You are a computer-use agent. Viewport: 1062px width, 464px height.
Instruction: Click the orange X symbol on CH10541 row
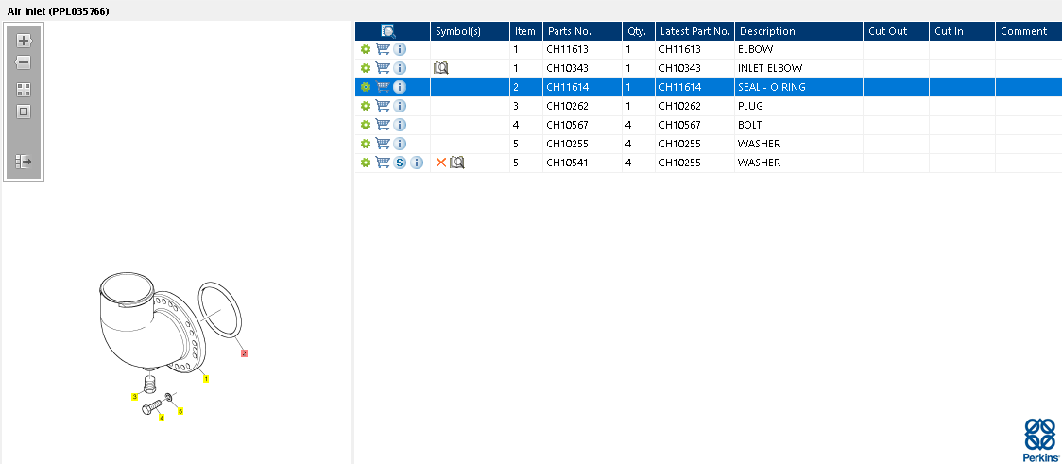coord(440,163)
